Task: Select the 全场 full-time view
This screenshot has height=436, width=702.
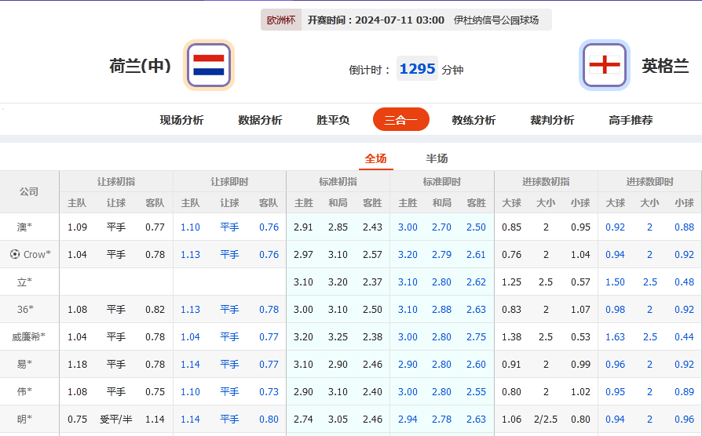Action: (x=375, y=158)
